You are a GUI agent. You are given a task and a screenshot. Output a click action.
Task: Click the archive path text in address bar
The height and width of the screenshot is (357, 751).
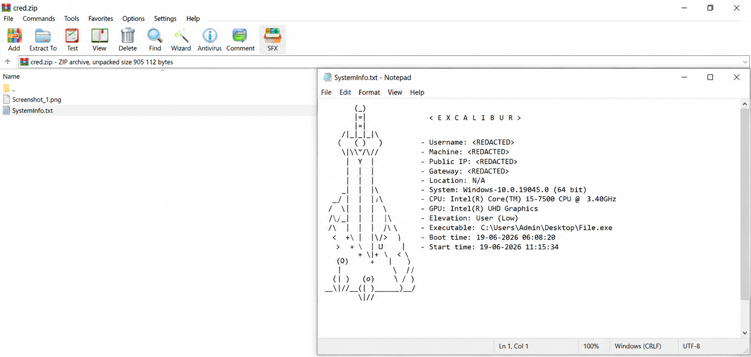(102, 62)
